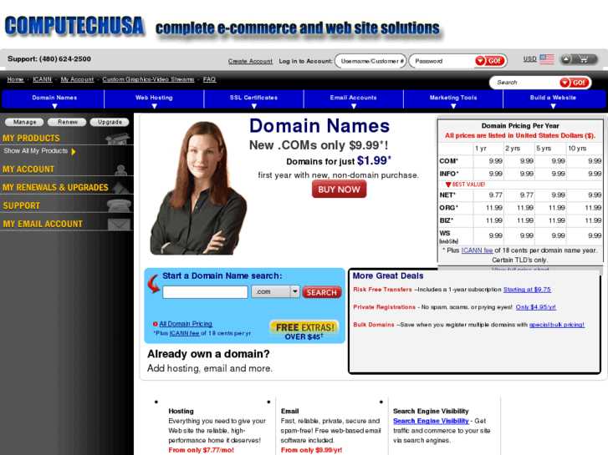Go to the Home link
The height and width of the screenshot is (455, 608).
click(15, 79)
